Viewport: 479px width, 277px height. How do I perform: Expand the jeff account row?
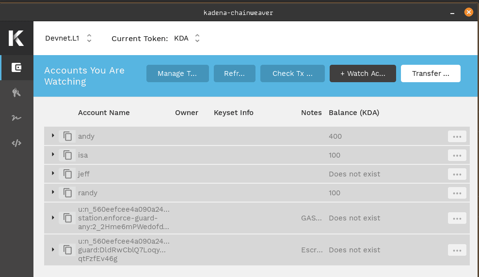click(53, 174)
